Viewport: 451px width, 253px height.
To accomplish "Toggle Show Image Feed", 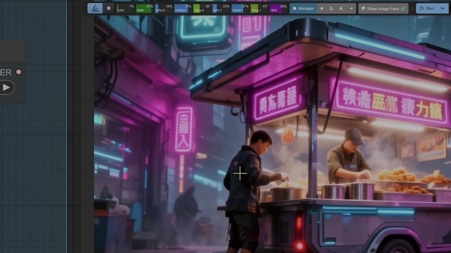I will click(x=383, y=8).
